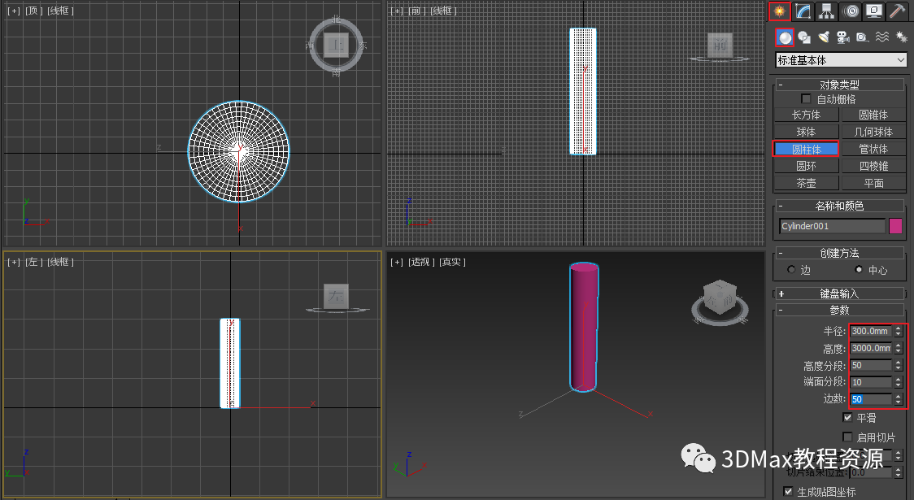The width and height of the screenshot is (914, 500).
Task: Select the Lights category icon
Action: (824, 38)
